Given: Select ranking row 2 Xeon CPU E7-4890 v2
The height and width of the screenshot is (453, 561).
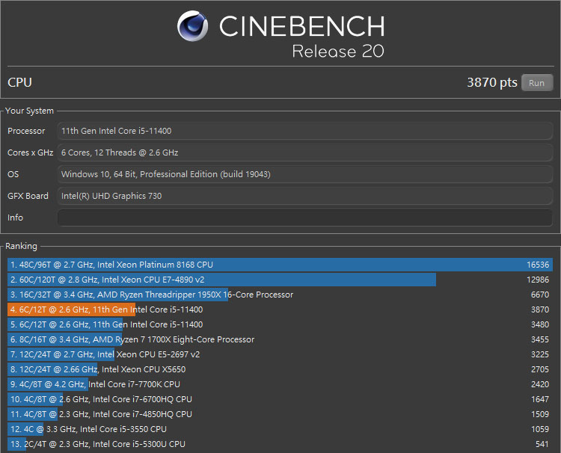Looking at the screenshot, I should coord(280,280).
